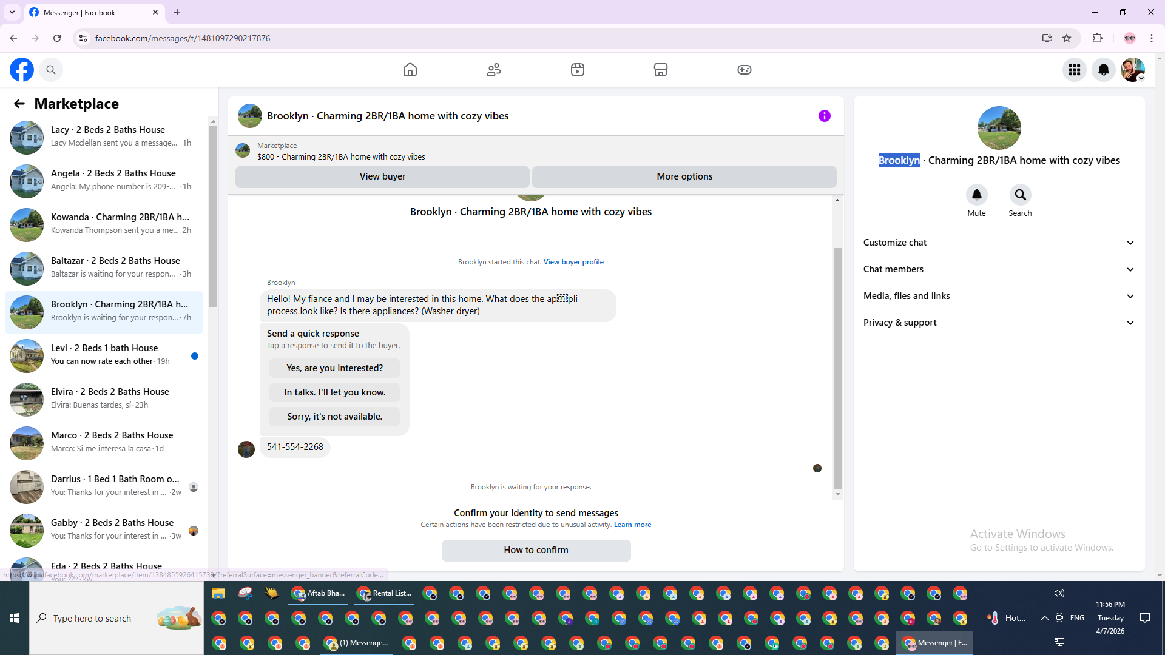Open the volume icon in system tray

click(x=1059, y=593)
